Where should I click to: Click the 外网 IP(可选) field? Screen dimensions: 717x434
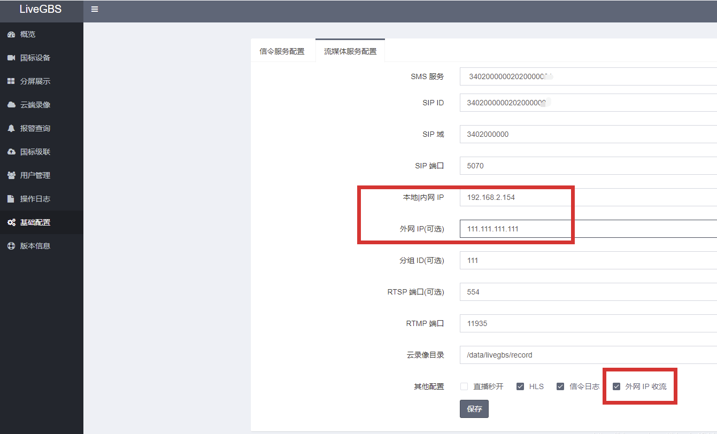(588, 229)
